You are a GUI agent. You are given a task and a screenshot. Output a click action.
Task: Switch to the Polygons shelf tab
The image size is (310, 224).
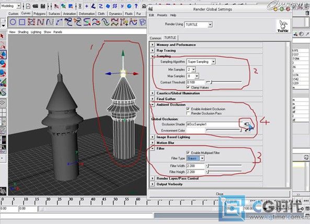[x=39, y=14]
